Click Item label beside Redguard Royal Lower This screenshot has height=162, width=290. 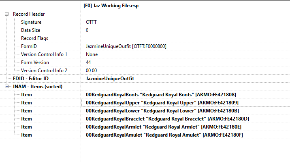26,111
